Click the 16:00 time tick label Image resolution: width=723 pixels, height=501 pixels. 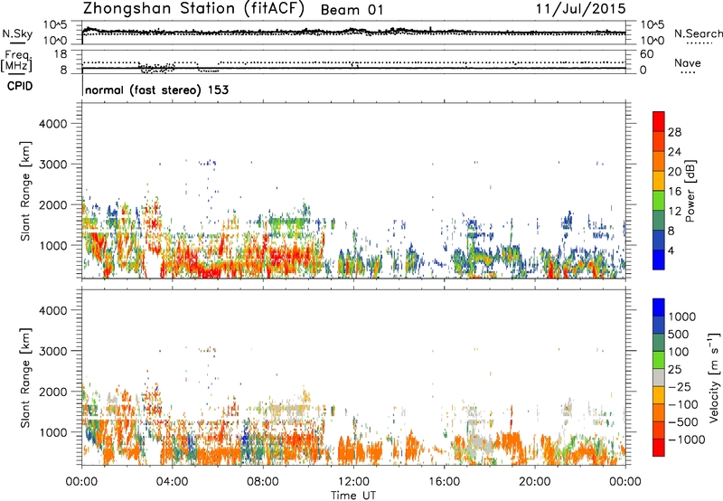tap(444, 482)
